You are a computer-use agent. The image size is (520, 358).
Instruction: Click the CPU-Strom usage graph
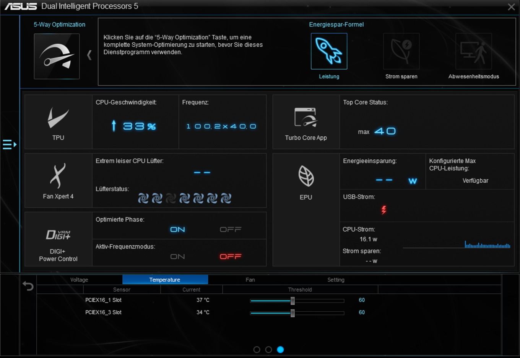[x=457, y=244]
